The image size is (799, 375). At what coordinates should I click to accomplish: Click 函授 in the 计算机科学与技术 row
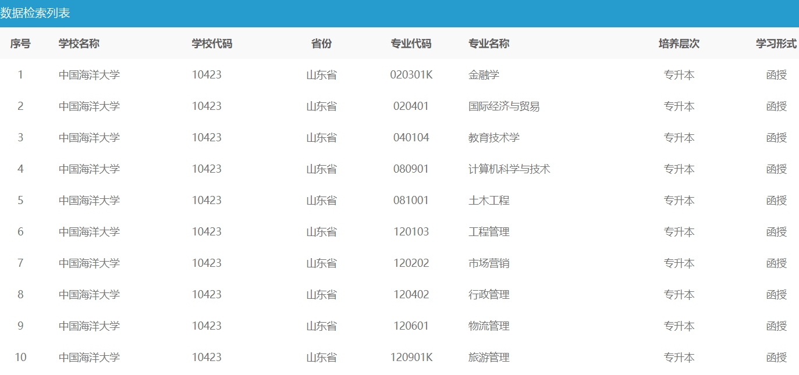(x=776, y=169)
